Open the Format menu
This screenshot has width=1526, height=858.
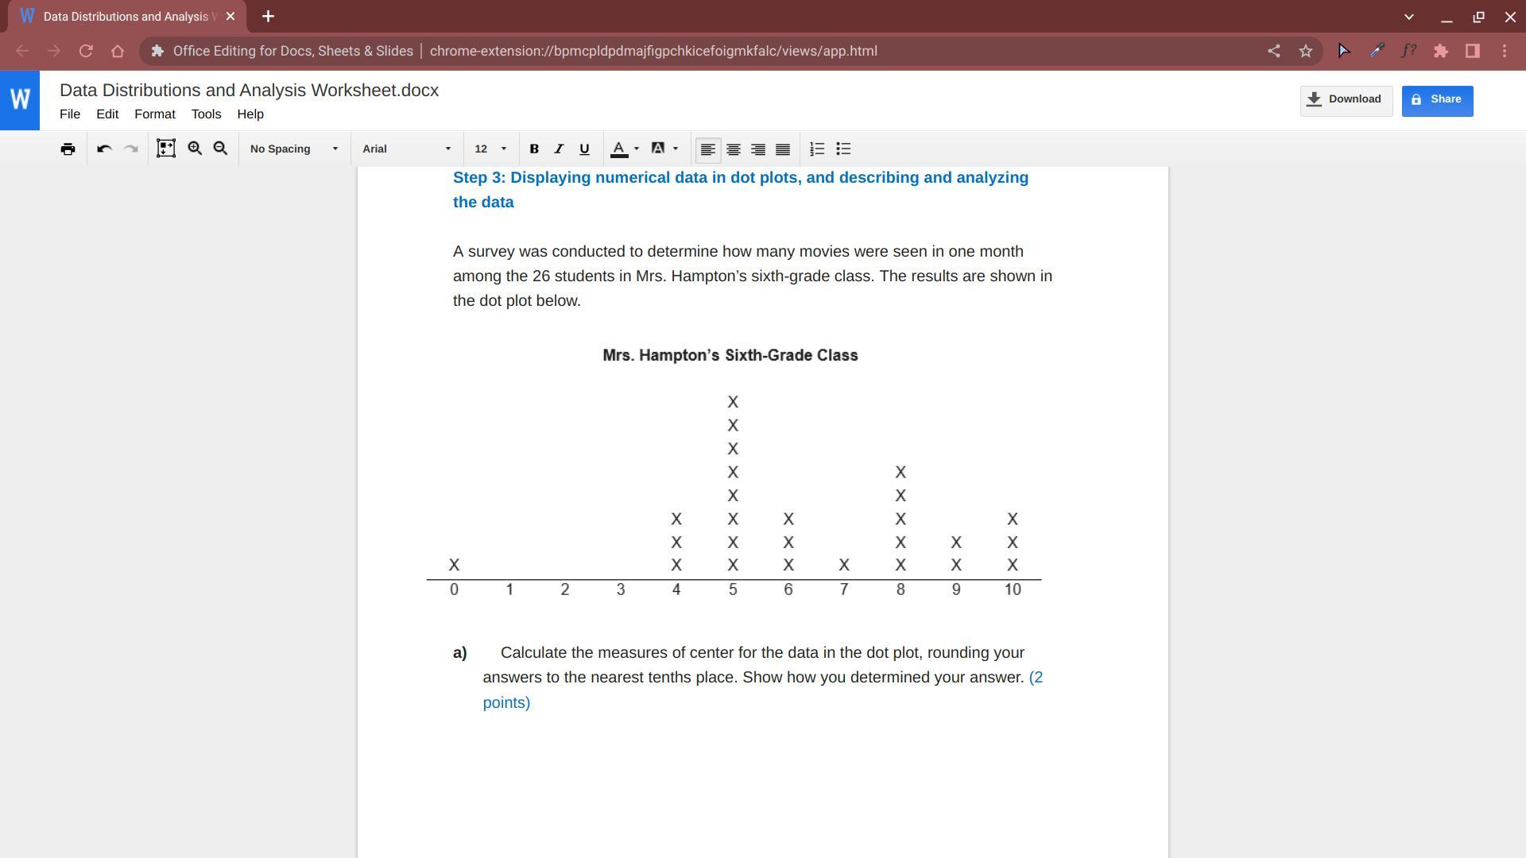click(x=154, y=114)
